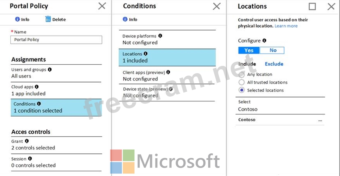Maximize the Locations panel
Viewport: 340px width, 176px height.
(312, 6)
